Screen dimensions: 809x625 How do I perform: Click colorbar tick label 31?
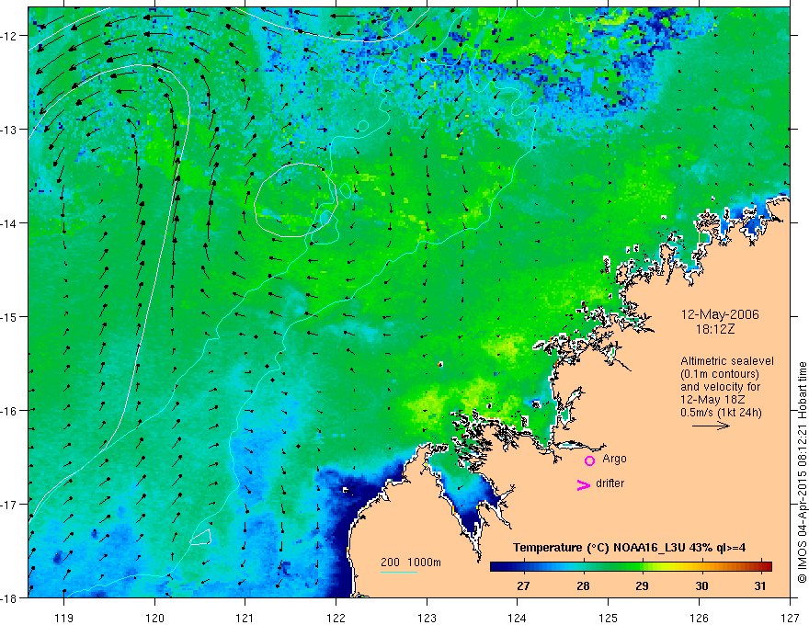(x=760, y=586)
